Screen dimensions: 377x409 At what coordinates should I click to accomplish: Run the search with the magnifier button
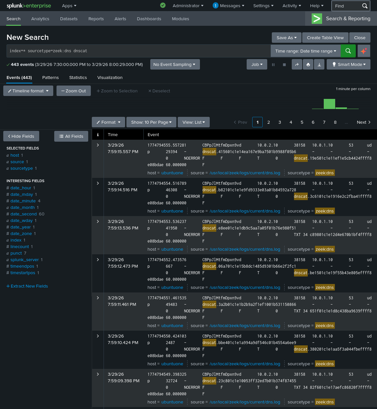(x=348, y=51)
